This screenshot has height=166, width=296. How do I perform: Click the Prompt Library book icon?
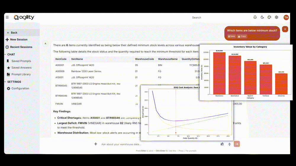coord(8,74)
